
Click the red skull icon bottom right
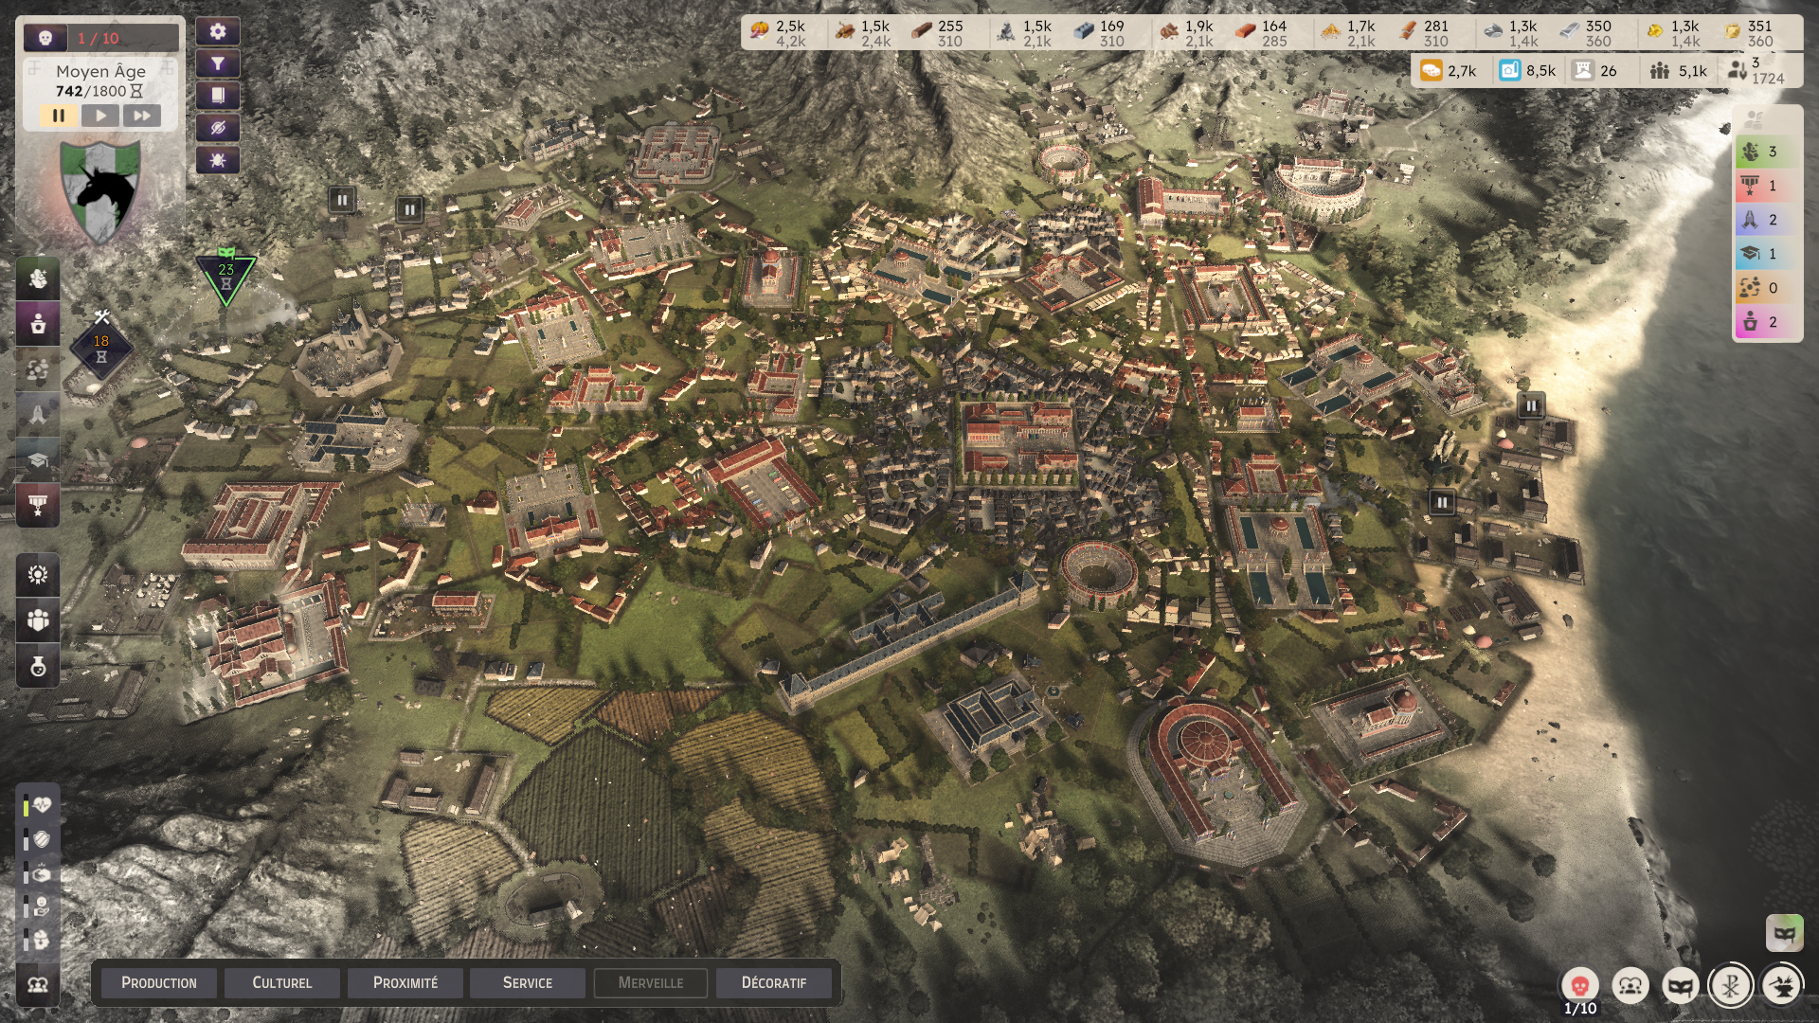(x=1579, y=986)
